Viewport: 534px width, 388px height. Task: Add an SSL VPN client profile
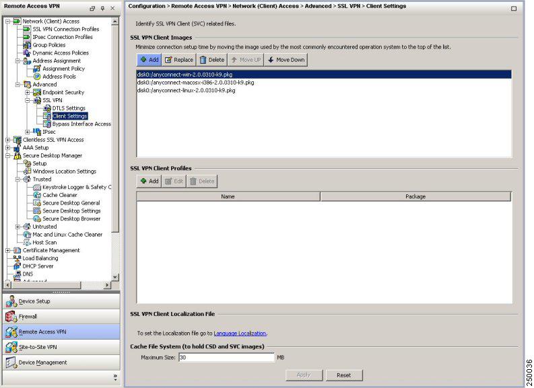149,182
